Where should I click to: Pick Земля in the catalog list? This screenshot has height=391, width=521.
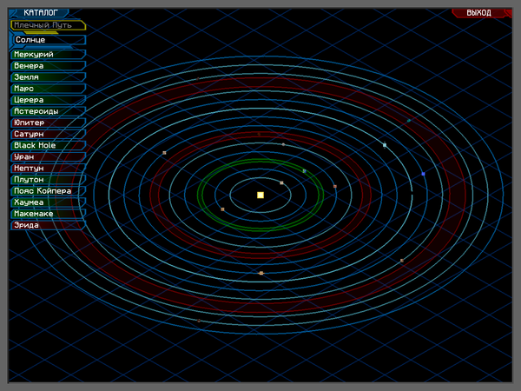point(48,77)
